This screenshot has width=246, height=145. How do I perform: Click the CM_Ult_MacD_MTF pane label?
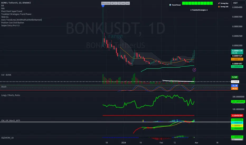tap(11, 120)
